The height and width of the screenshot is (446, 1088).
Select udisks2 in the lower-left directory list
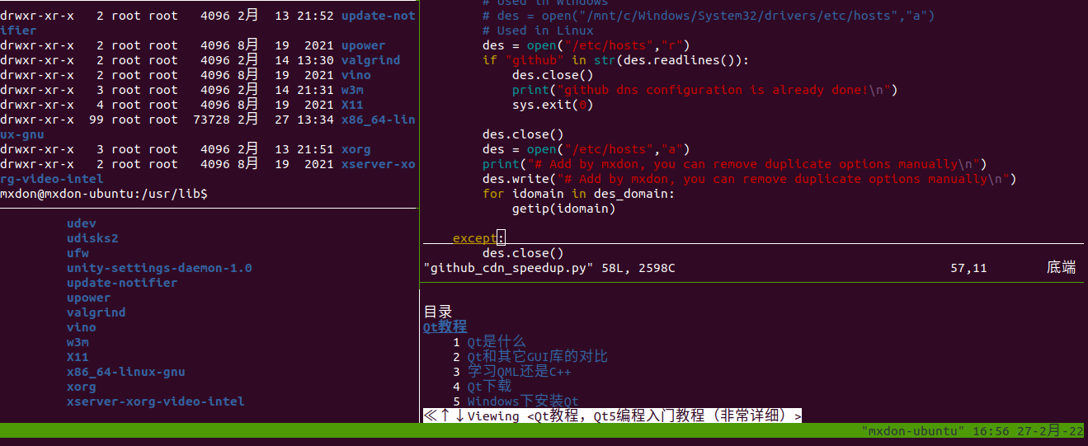point(92,238)
